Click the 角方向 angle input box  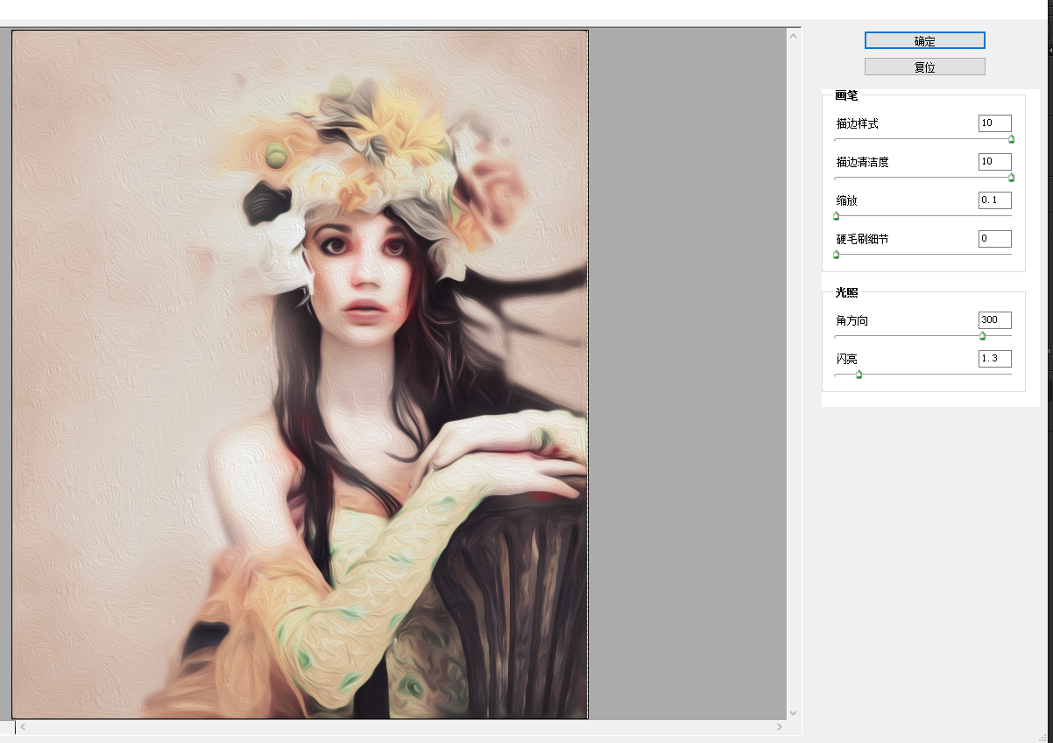[x=994, y=320]
